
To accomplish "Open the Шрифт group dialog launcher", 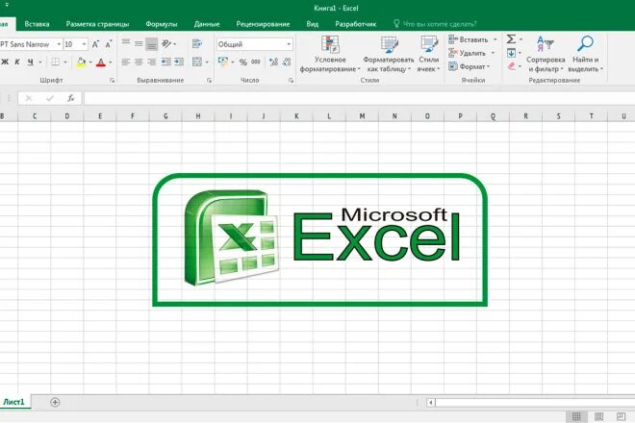I will click(113, 81).
